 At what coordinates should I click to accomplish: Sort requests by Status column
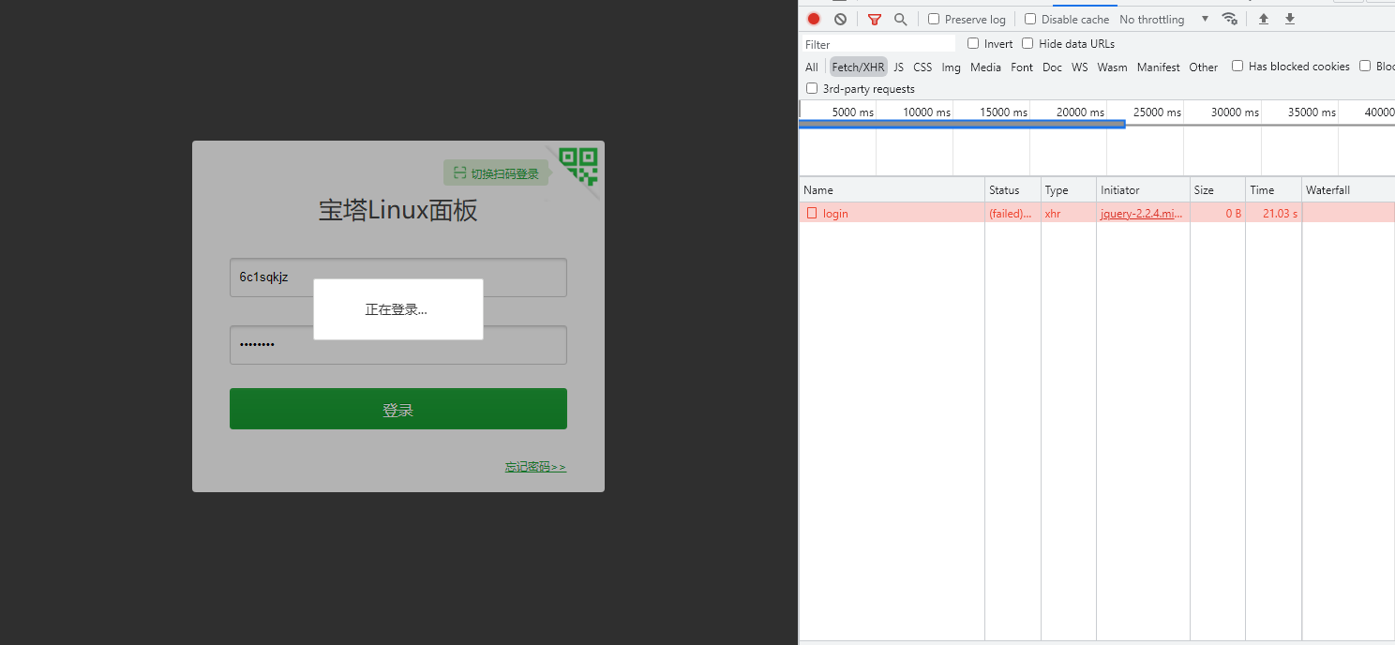click(x=1012, y=189)
